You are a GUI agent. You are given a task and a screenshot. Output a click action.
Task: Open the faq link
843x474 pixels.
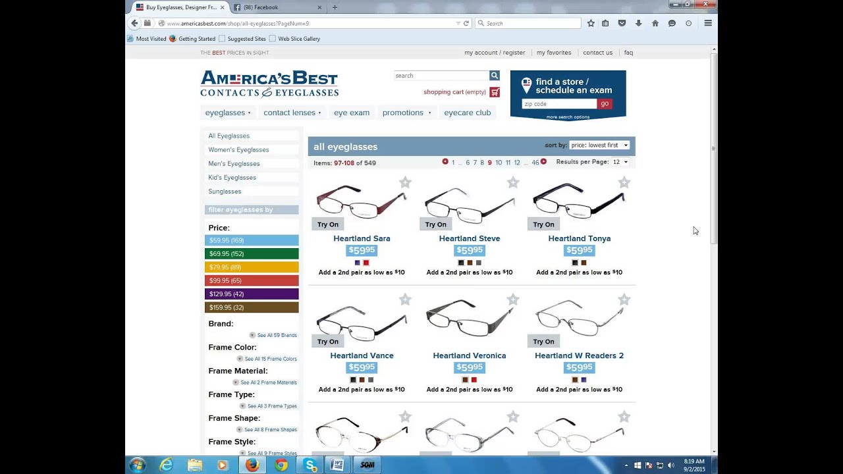tap(628, 53)
